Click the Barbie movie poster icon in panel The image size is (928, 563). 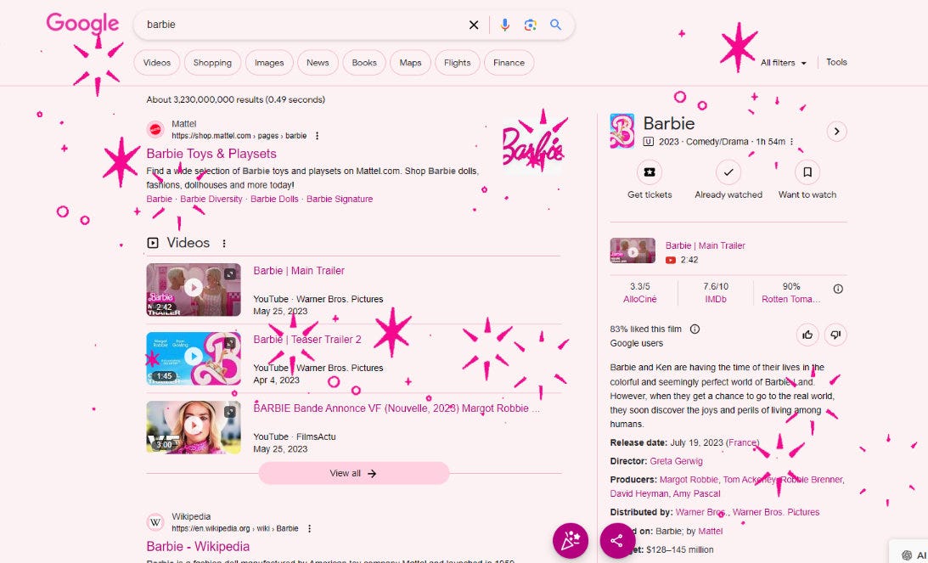[x=622, y=131]
